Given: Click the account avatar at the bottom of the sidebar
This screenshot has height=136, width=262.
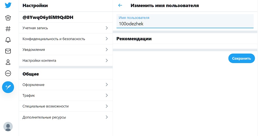Looking at the screenshot, I should [x=8, y=126].
